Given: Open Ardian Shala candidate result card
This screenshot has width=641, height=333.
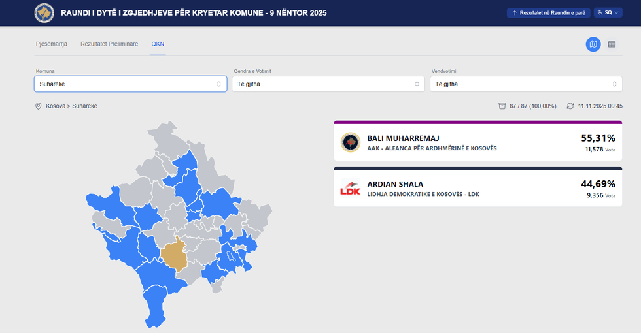Looking at the screenshot, I should [477, 189].
